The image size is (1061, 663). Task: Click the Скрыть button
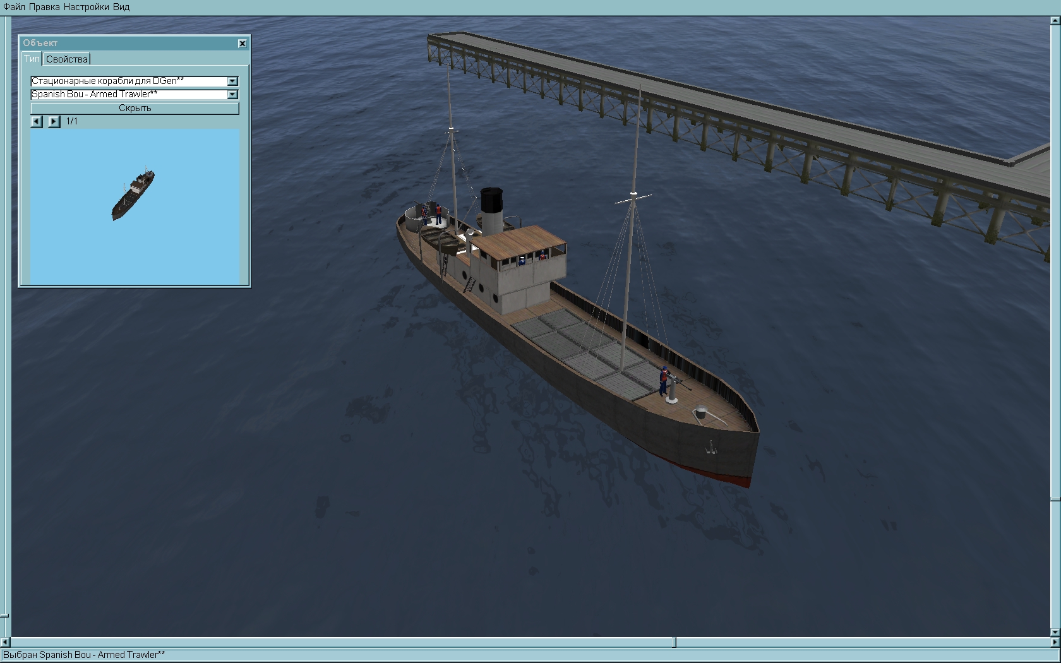(135, 108)
